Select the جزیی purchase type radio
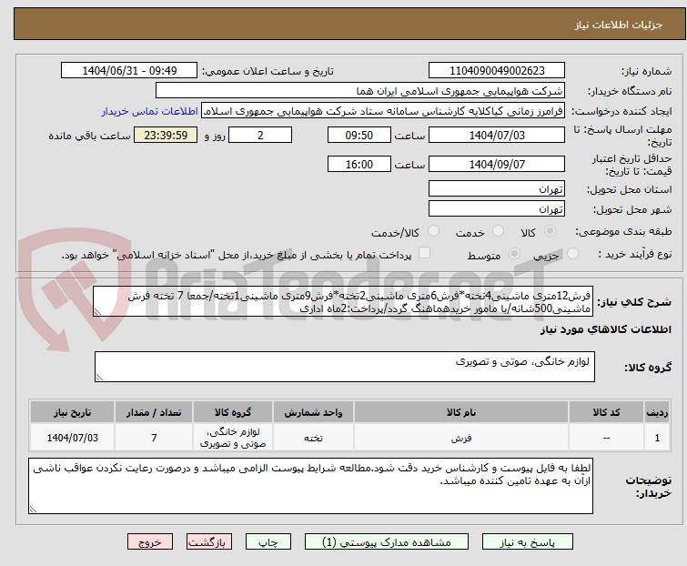The height and width of the screenshot is (566, 687). coord(572,254)
